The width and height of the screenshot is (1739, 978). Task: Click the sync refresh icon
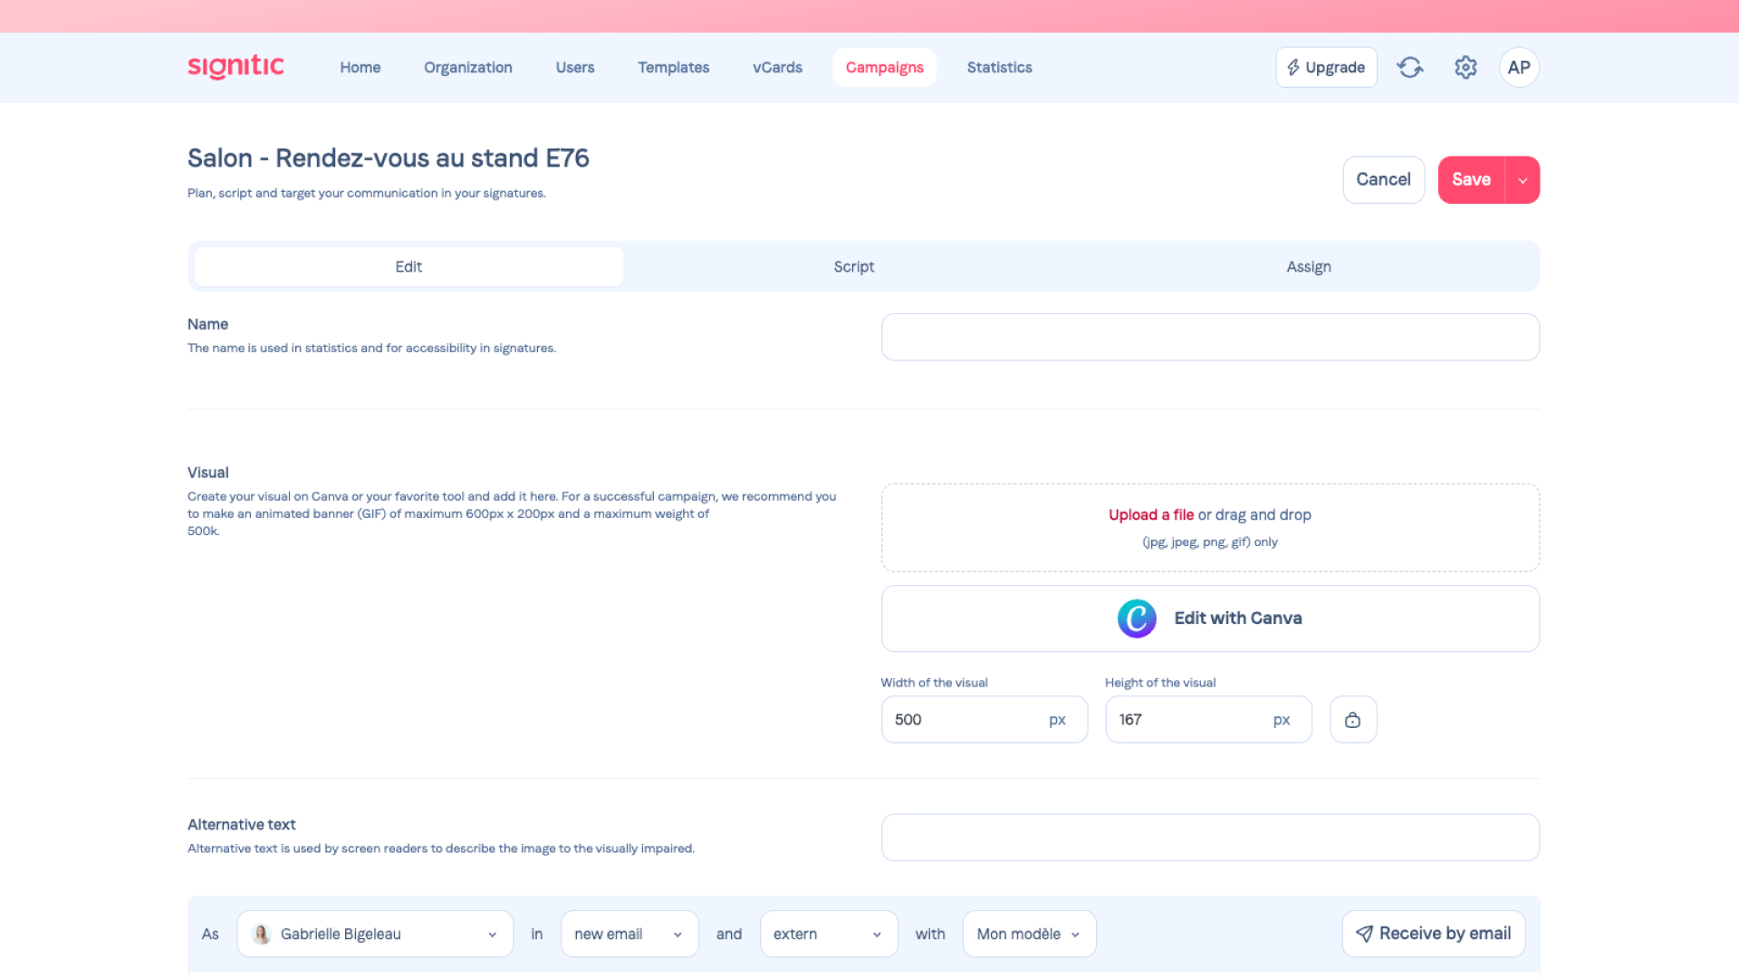1409,67
